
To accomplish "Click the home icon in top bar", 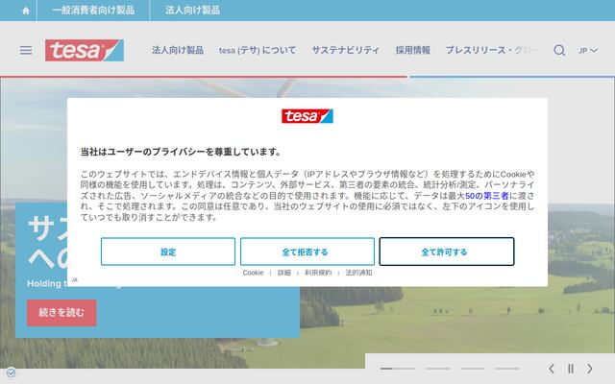I will pos(26,11).
